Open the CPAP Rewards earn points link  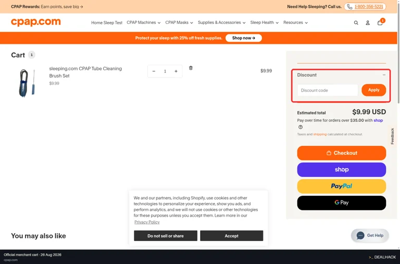point(47,7)
